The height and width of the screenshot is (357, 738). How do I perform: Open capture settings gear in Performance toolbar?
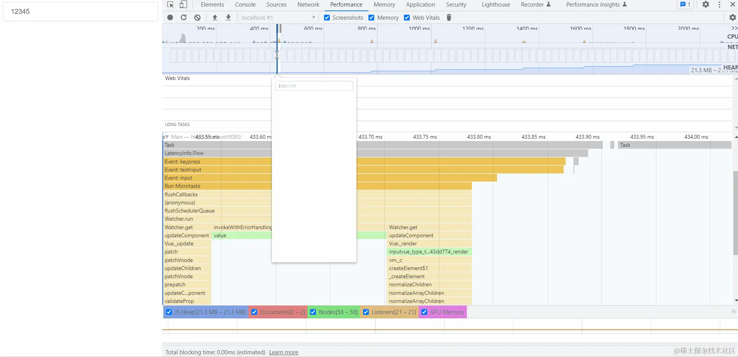[x=732, y=17]
